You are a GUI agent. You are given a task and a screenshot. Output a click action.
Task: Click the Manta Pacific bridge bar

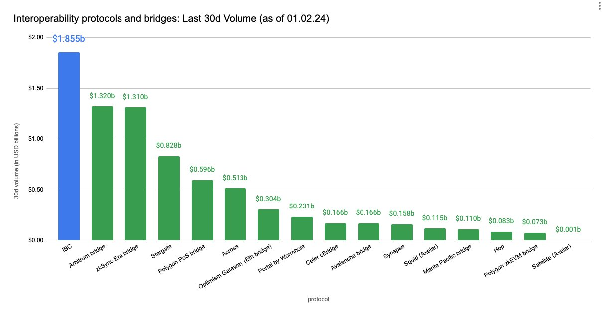point(468,235)
